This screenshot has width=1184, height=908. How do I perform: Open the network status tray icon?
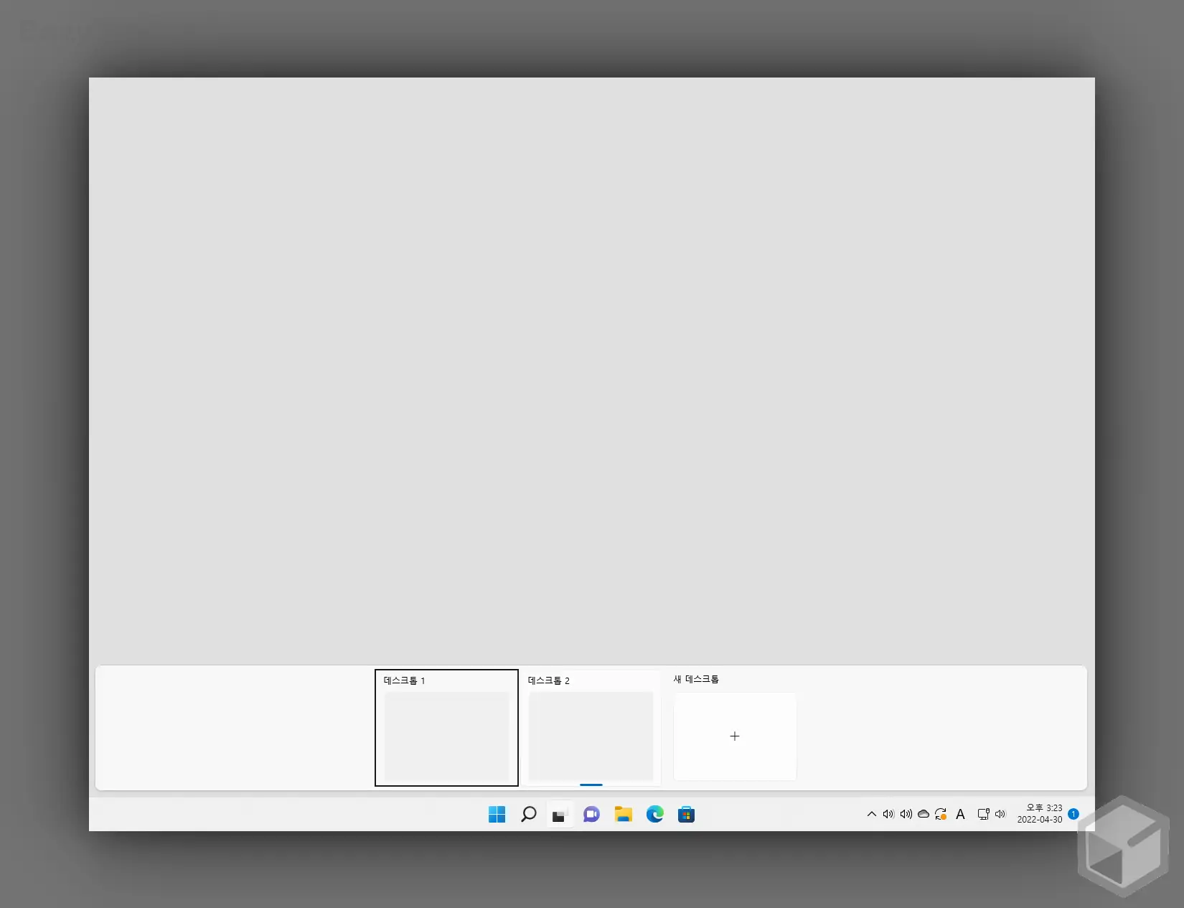(x=983, y=814)
